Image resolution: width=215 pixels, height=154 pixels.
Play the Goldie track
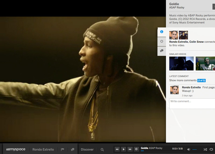click(124, 149)
